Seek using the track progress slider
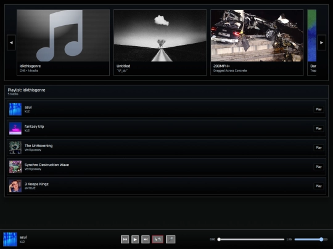Screen dimensions: 333x249 (251, 240)
